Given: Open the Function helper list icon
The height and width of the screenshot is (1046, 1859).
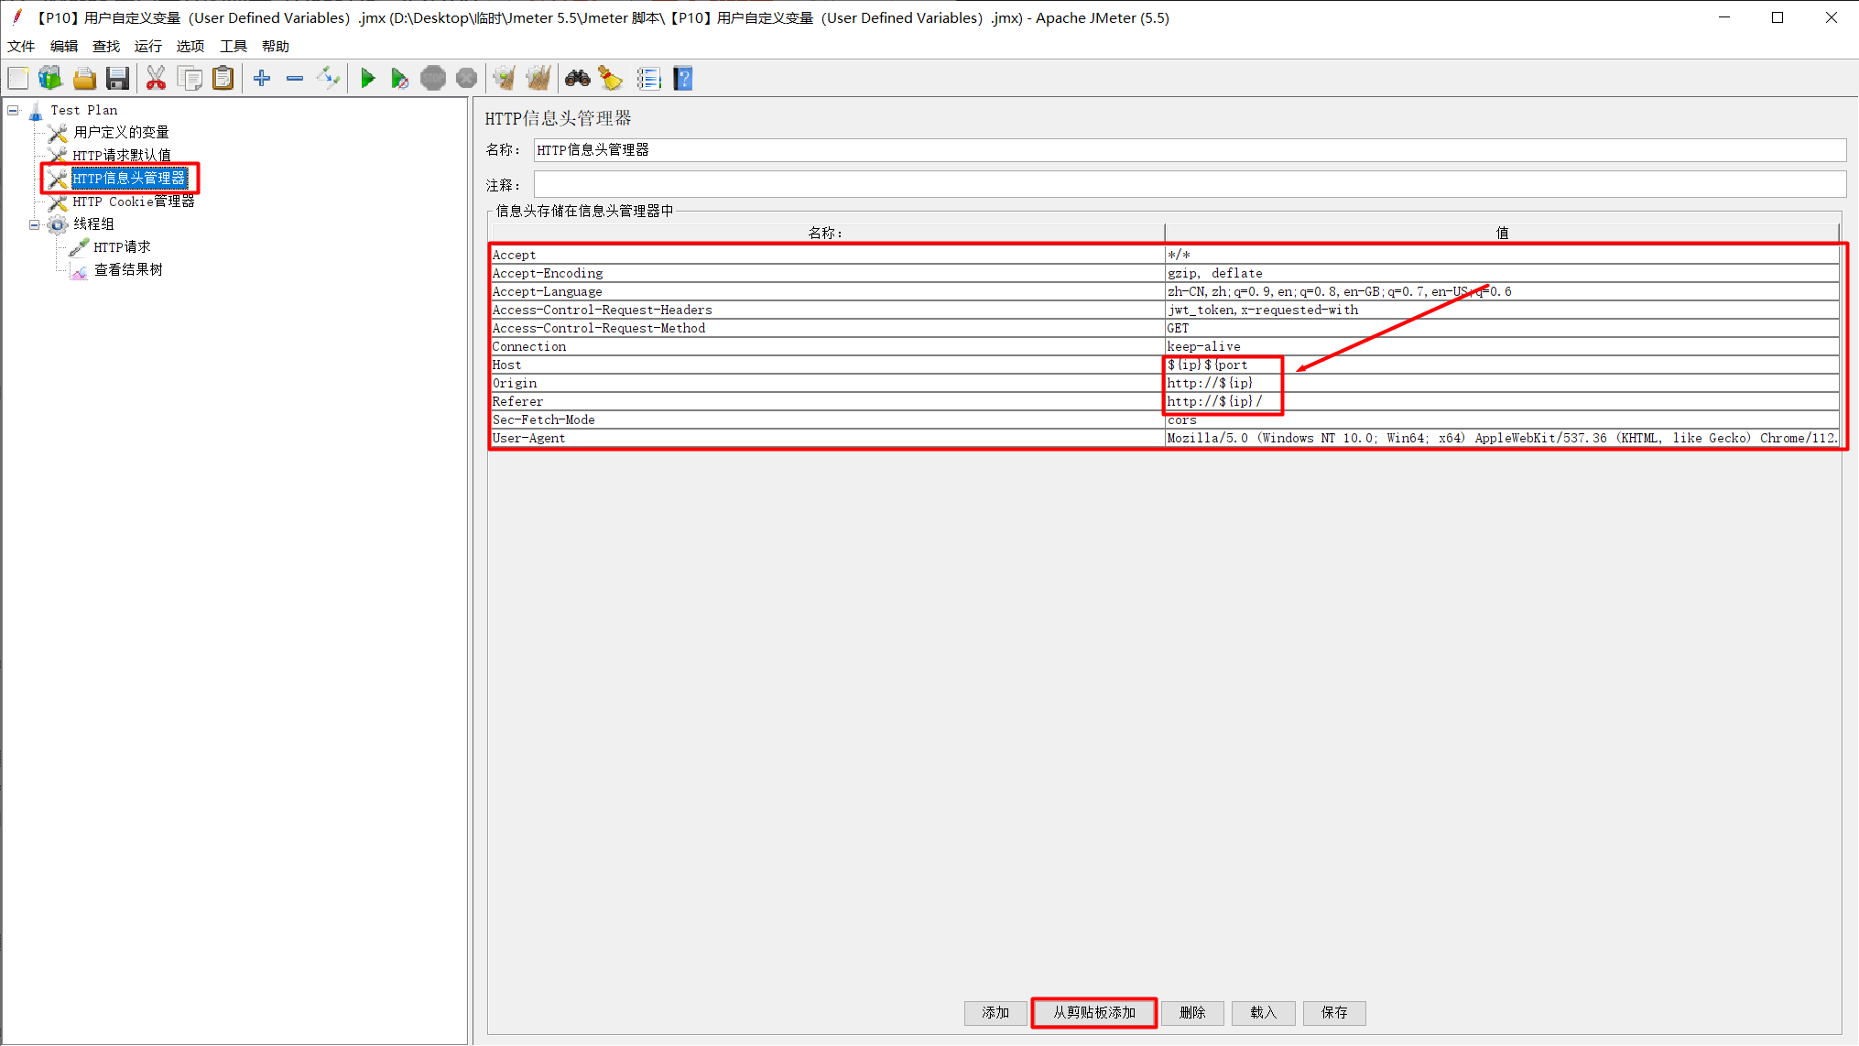Looking at the screenshot, I should click(649, 79).
